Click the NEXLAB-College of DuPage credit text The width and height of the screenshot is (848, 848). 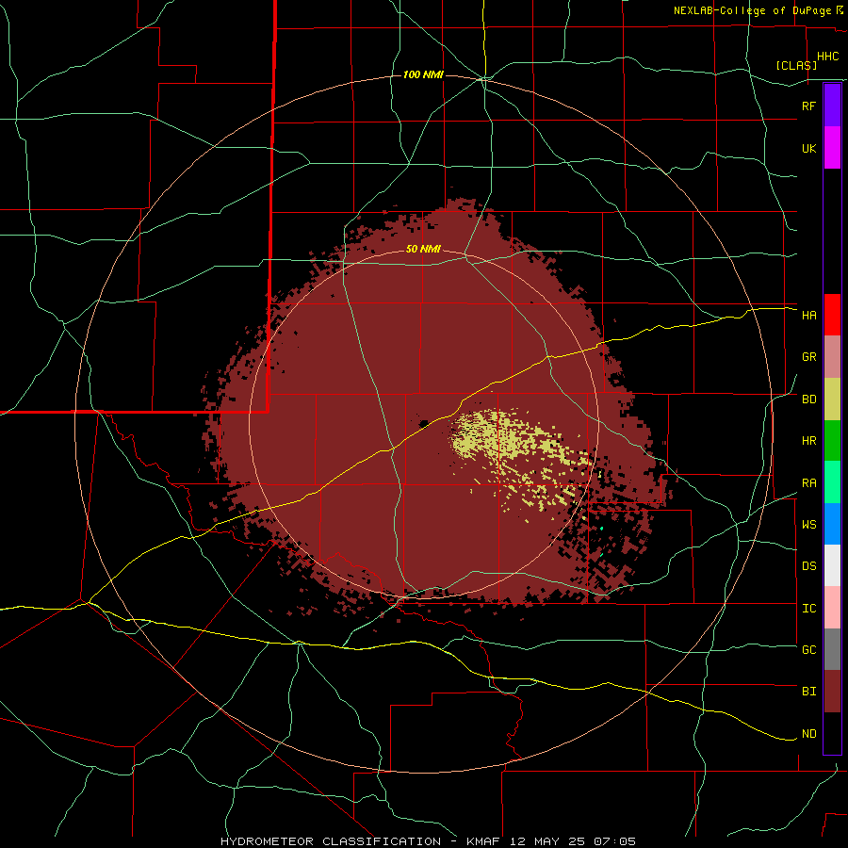click(x=752, y=10)
